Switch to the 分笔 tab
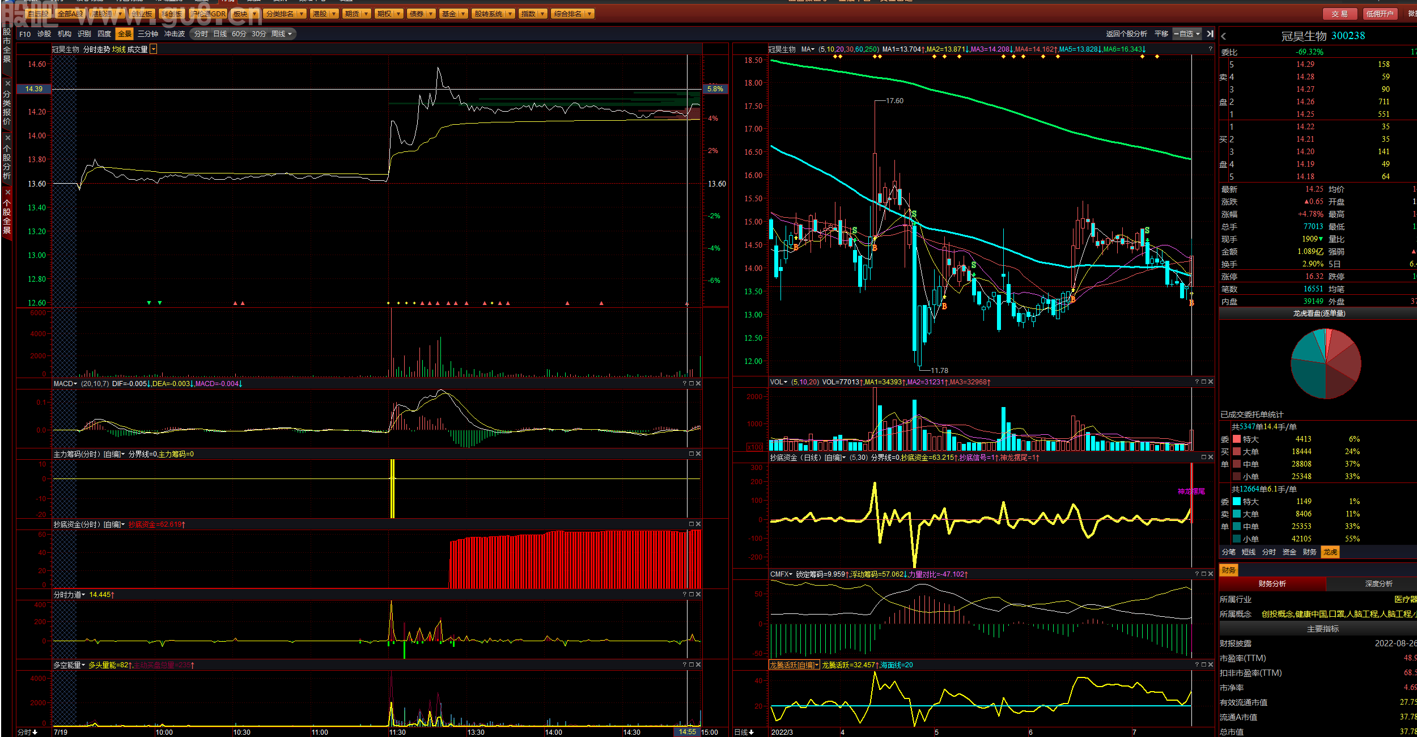 point(1228,552)
